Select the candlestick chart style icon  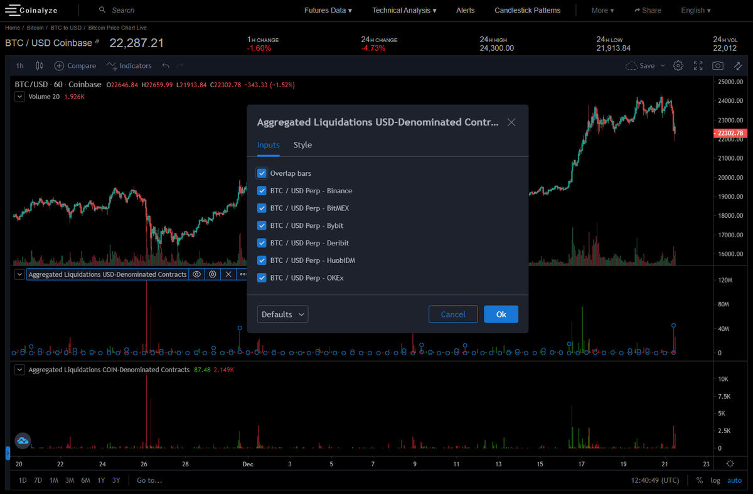40,65
